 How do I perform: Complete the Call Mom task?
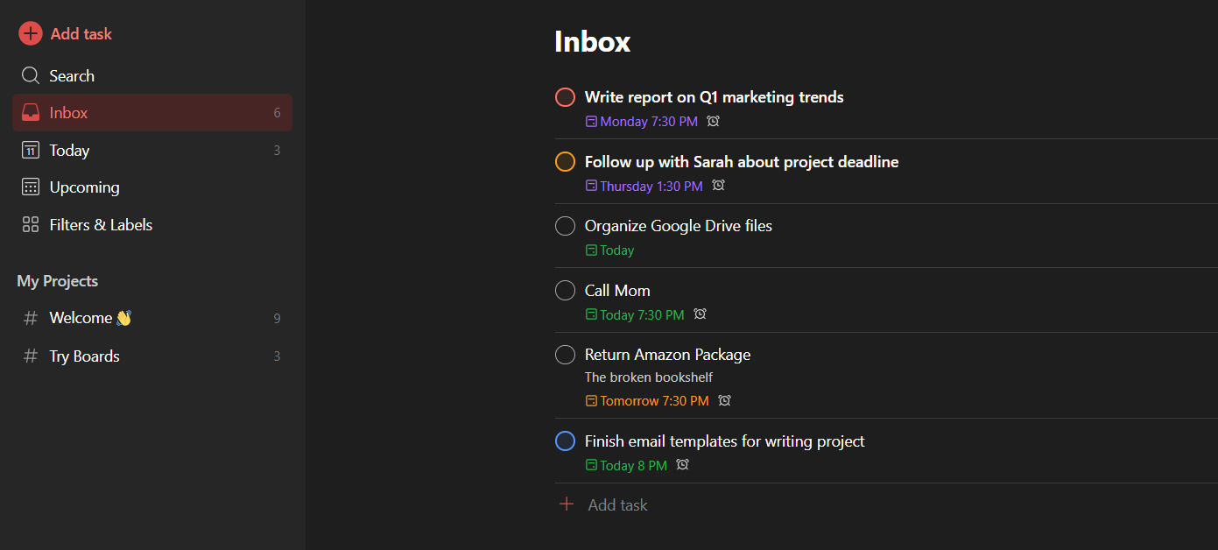coord(565,290)
